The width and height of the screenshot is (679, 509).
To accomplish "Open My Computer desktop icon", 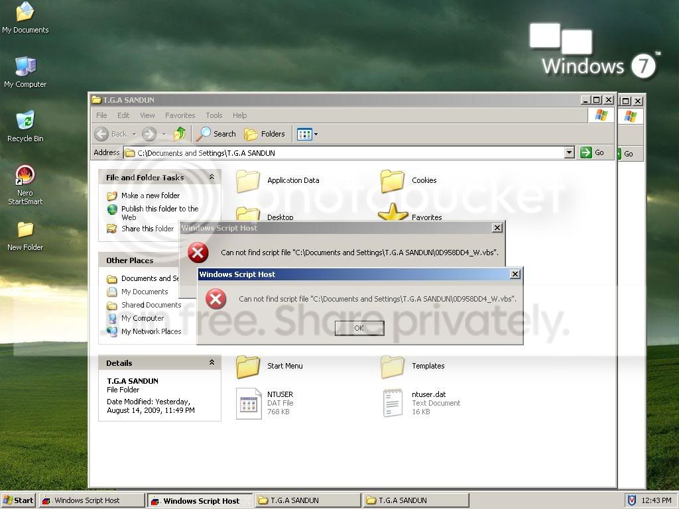I will pos(25,72).
